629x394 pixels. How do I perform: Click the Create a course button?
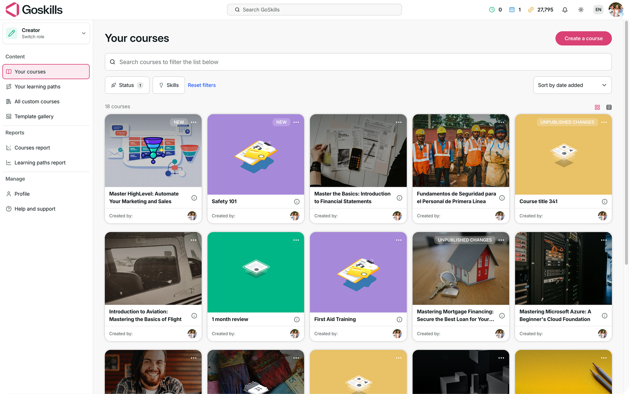pyautogui.click(x=583, y=38)
